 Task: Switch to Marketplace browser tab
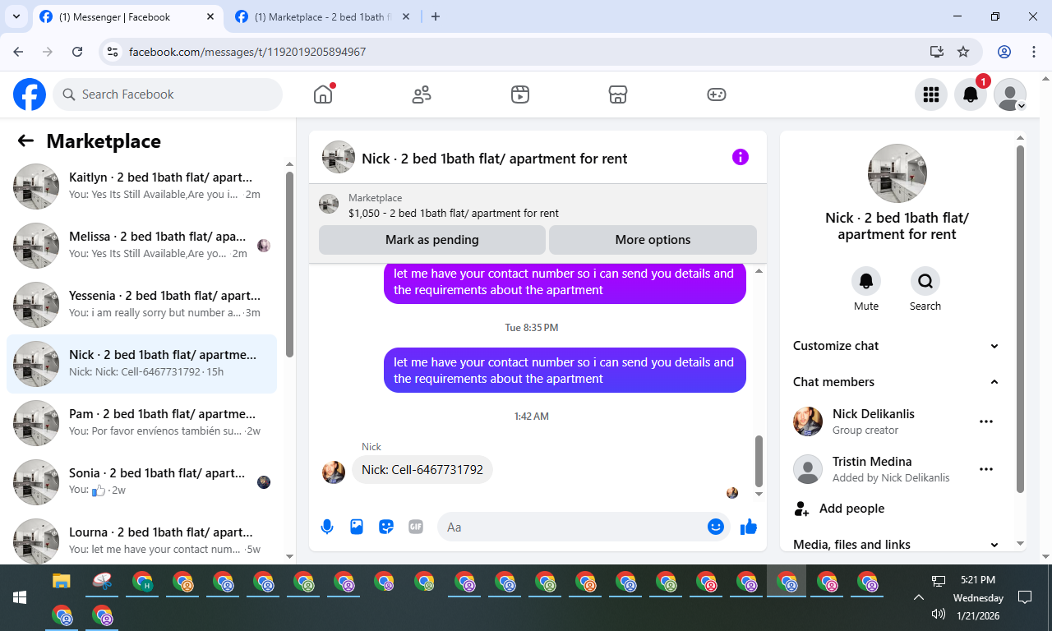pyautogui.click(x=321, y=16)
